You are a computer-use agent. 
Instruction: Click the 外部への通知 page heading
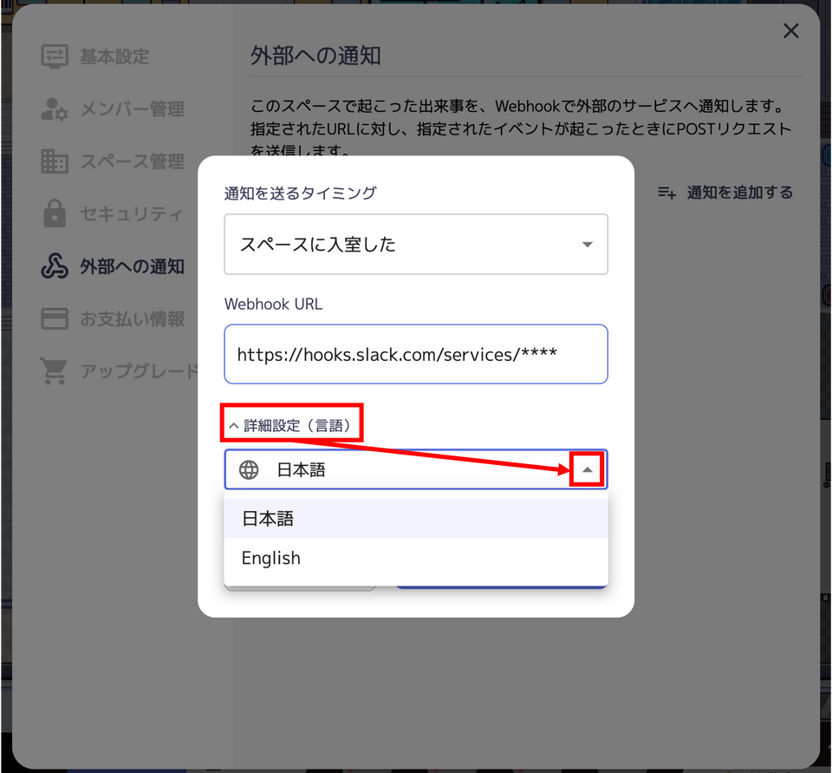click(x=315, y=56)
